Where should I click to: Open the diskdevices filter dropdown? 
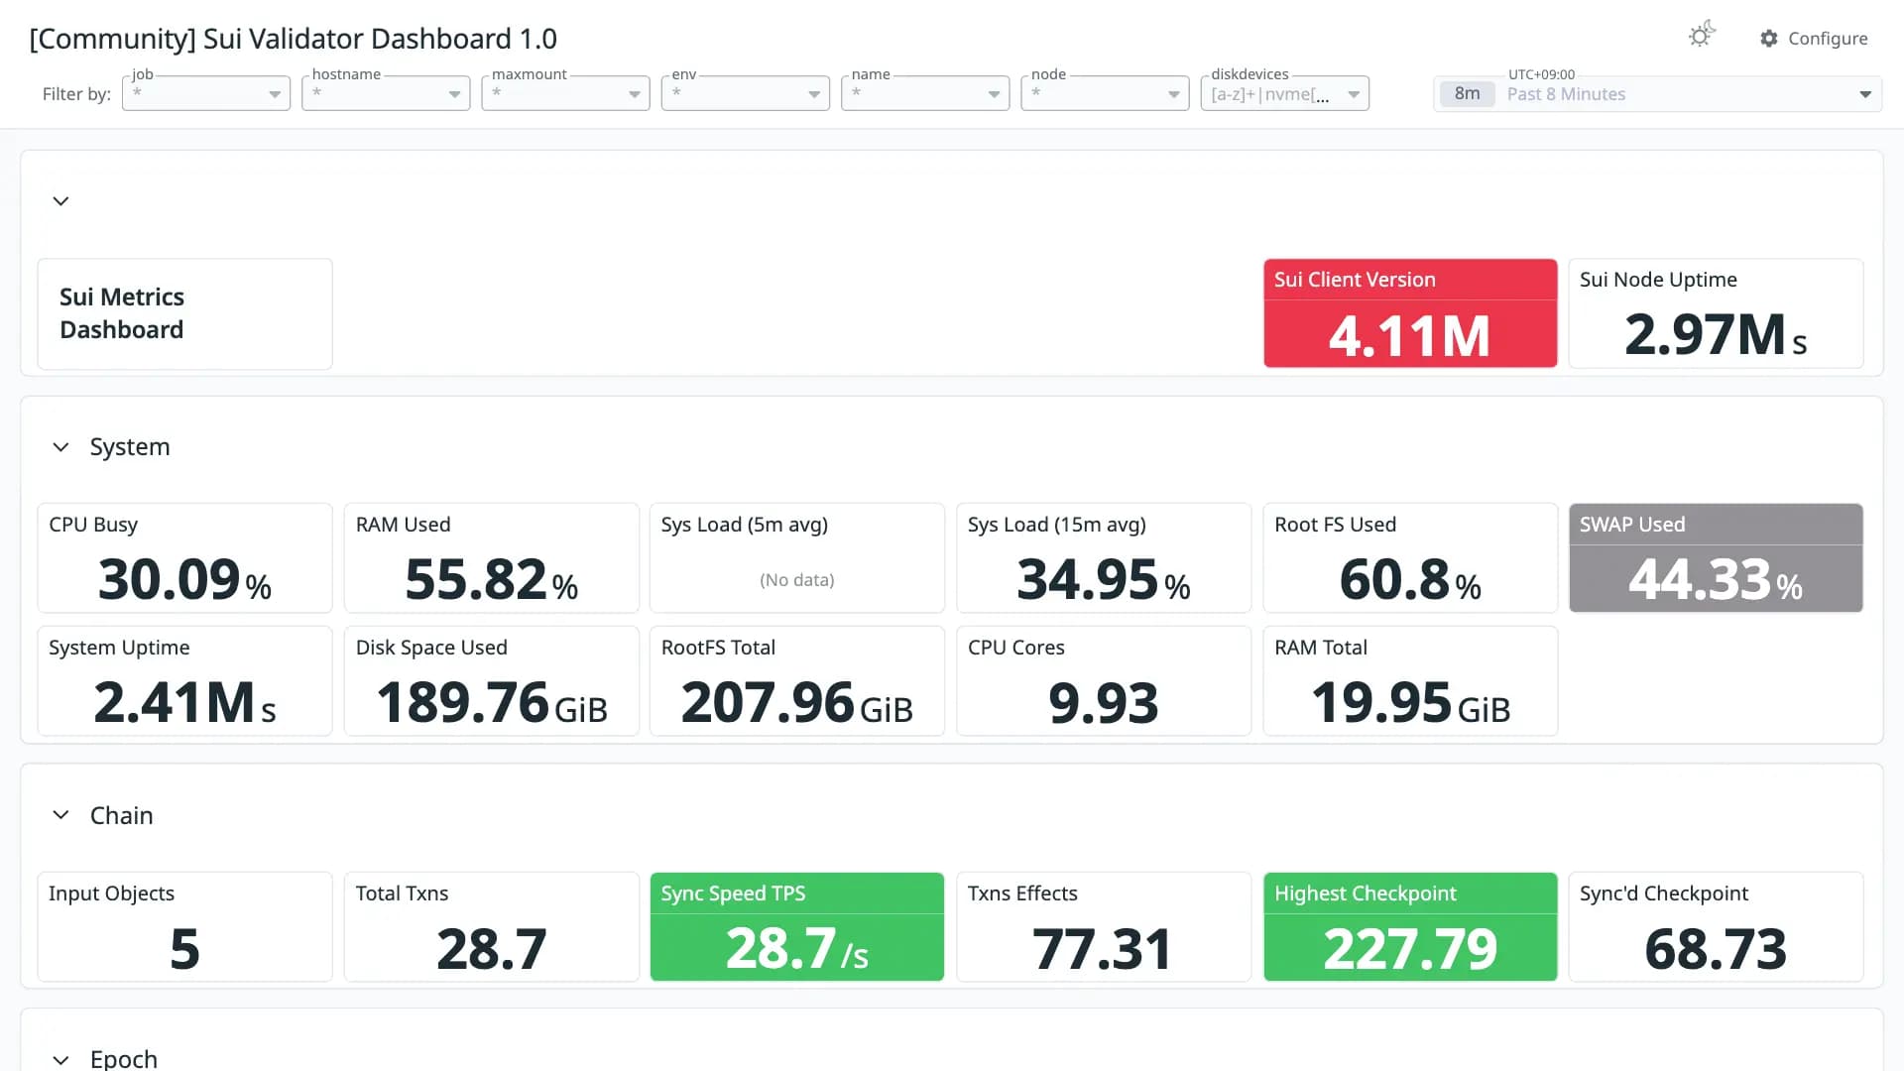pyautogui.click(x=1285, y=94)
